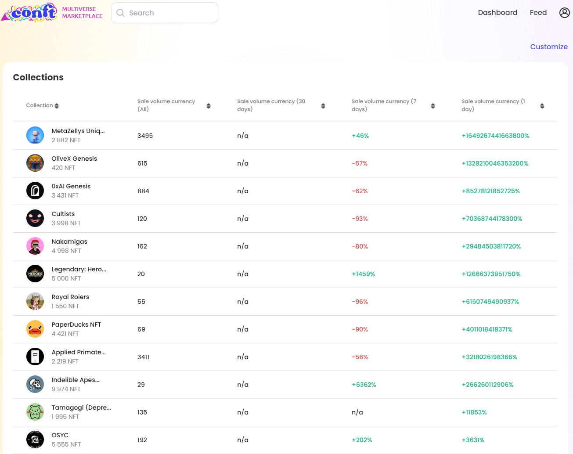Click the +46% seven-day value

coord(360,136)
